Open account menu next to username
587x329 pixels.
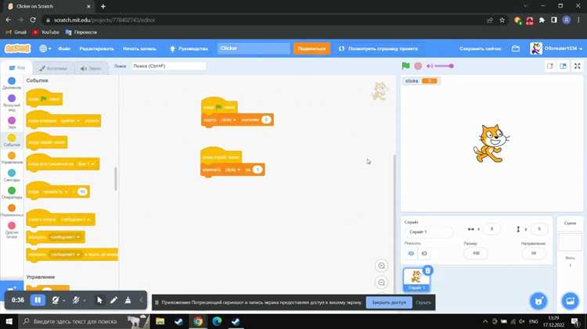pyautogui.click(x=556, y=48)
